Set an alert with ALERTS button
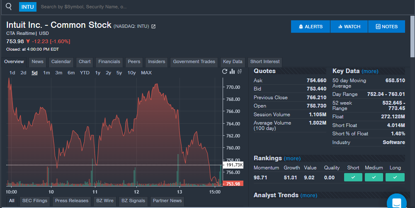415x208 pixels. pyautogui.click(x=311, y=27)
